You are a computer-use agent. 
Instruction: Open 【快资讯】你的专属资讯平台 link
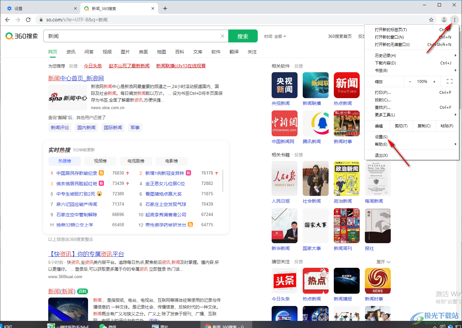86,254
